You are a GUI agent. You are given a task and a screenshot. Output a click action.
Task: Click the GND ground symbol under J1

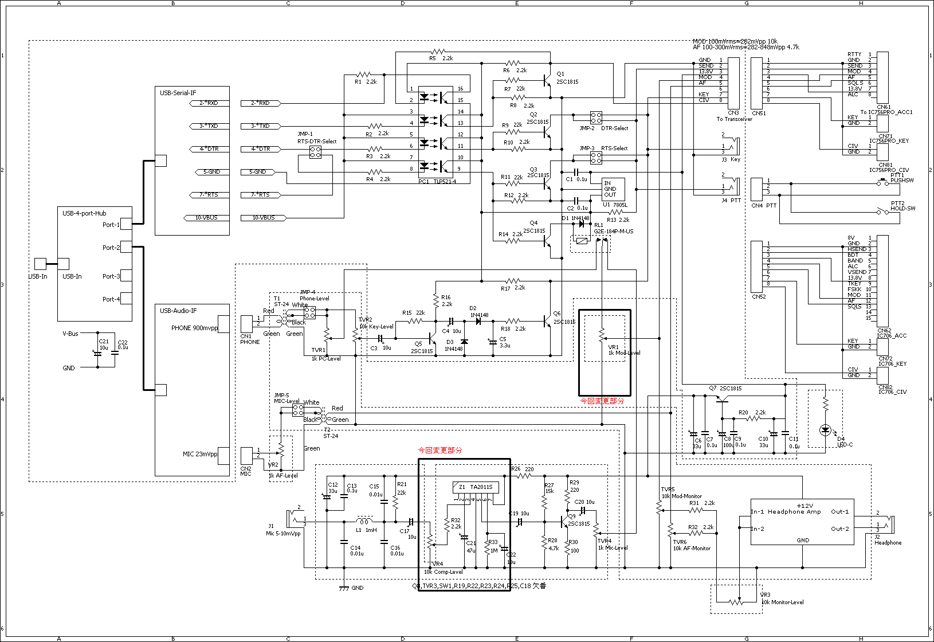pyautogui.click(x=344, y=588)
